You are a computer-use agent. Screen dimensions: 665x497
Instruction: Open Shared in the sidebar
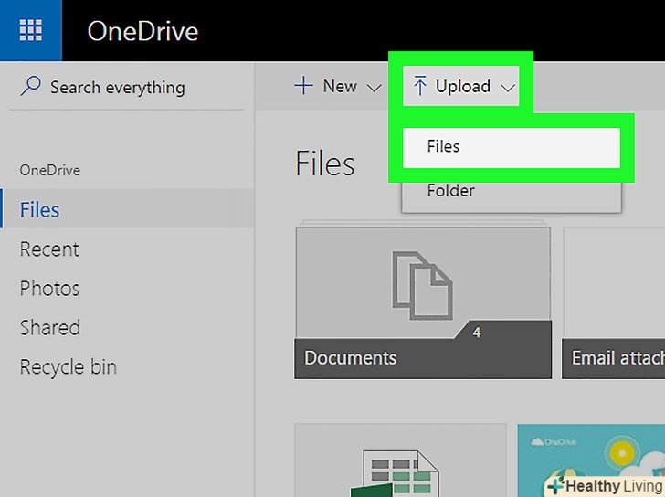(x=50, y=328)
